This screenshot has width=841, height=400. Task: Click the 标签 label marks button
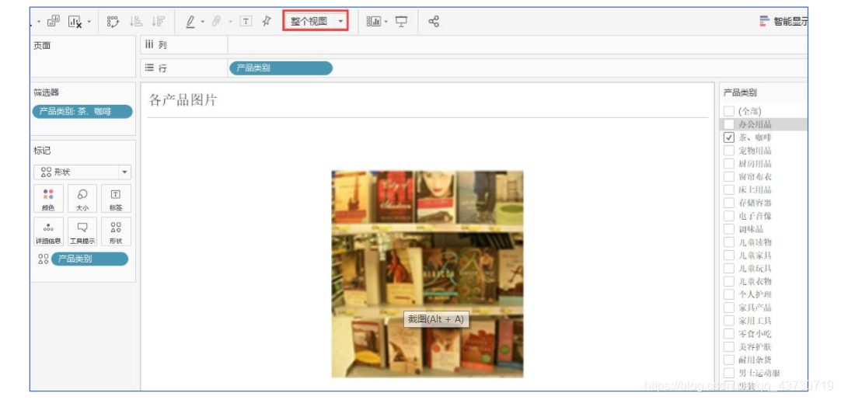coord(116,199)
